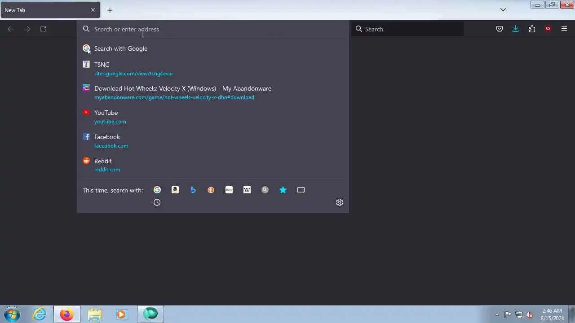This screenshot has width=575, height=323.
Task: Click the facebook.com URL text
Action: coord(111,146)
